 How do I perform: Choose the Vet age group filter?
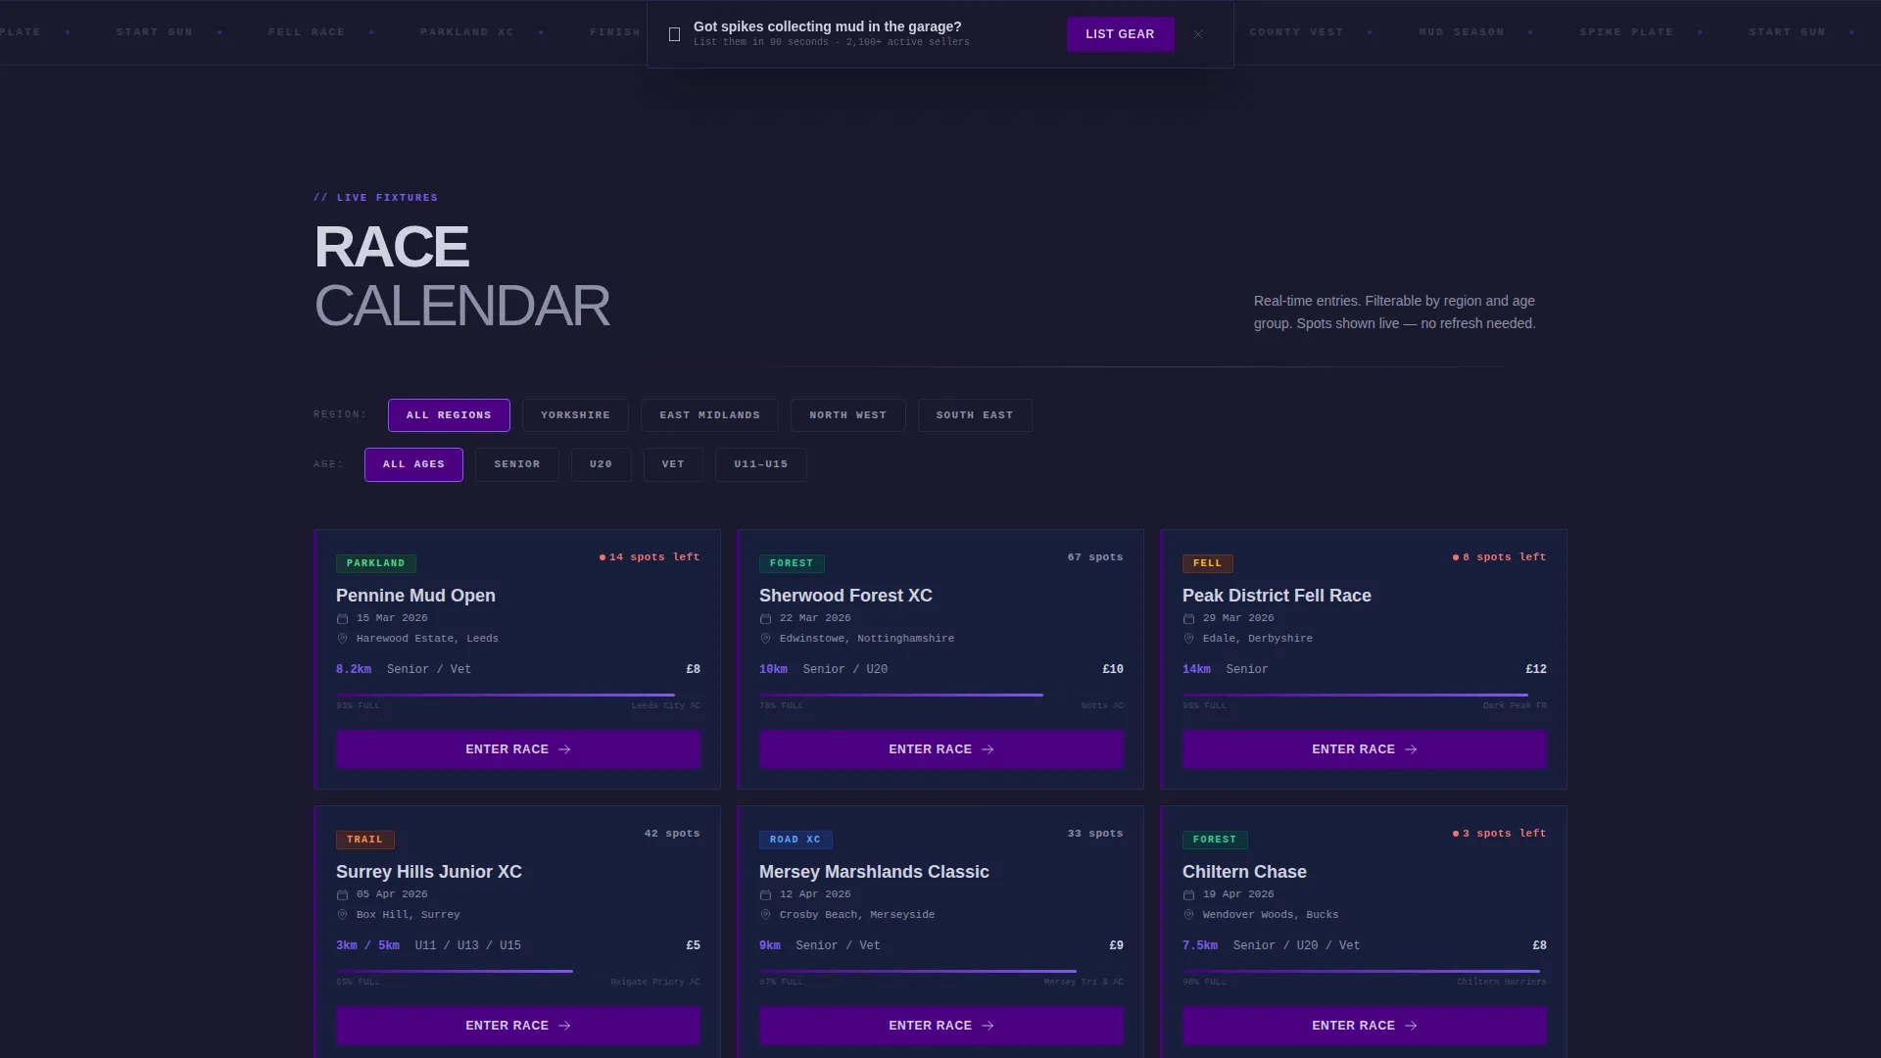point(673,464)
